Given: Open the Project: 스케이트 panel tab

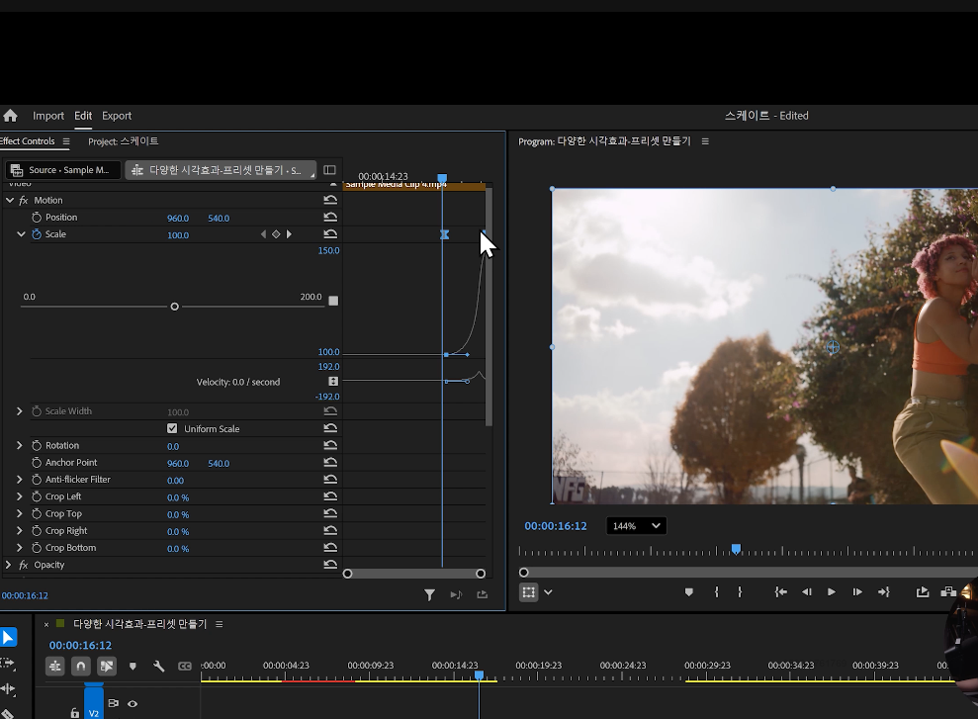Looking at the screenshot, I should (x=123, y=141).
